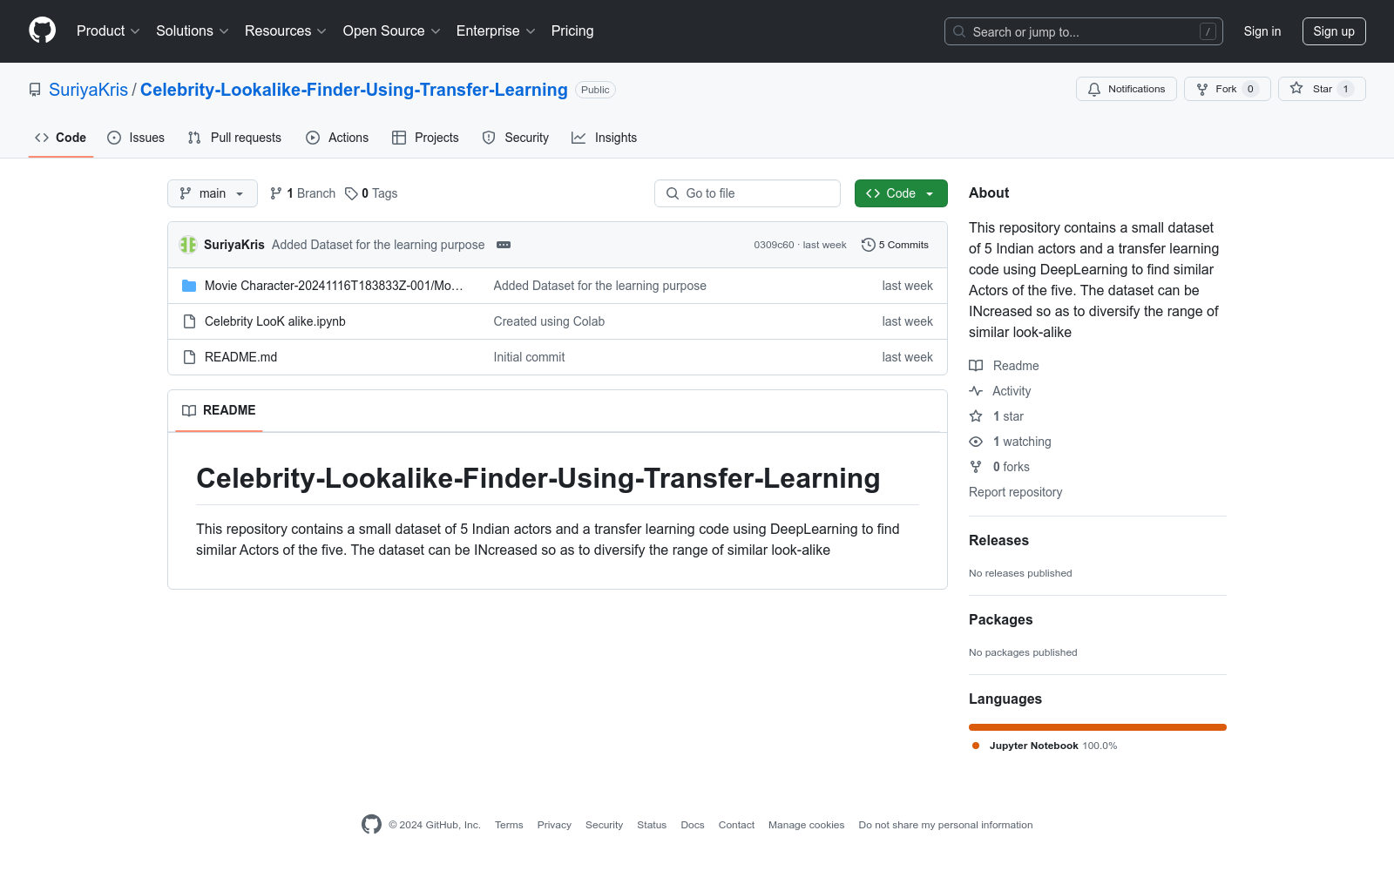
Task: Open the Solutions menu
Action: (x=193, y=31)
